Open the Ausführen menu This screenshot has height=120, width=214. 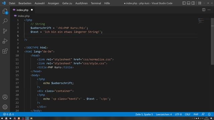(x=82, y=3)
